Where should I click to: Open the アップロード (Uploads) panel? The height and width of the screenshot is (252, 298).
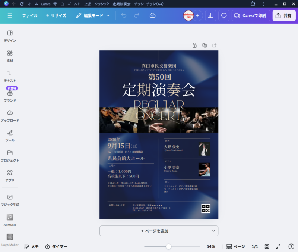[x=10, y=116]
